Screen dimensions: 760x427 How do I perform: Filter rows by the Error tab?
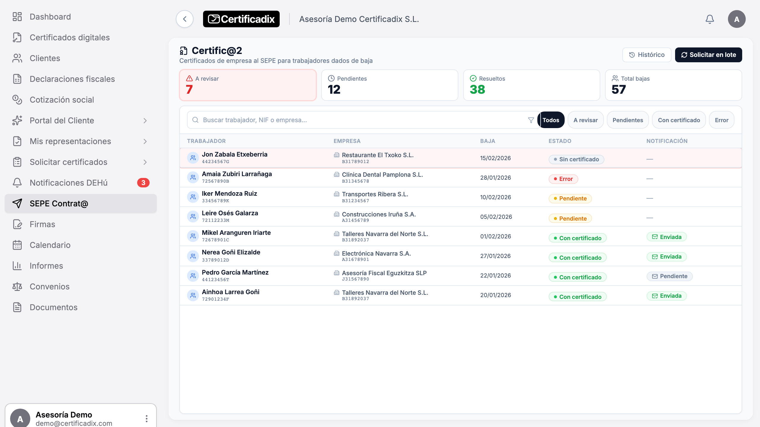point(721,120)
